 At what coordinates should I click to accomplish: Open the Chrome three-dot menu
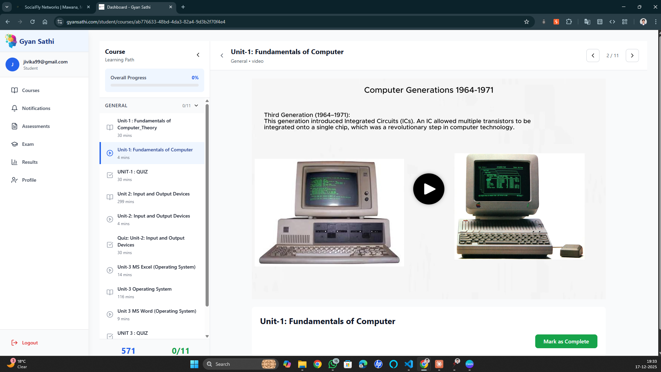[656, 21]
